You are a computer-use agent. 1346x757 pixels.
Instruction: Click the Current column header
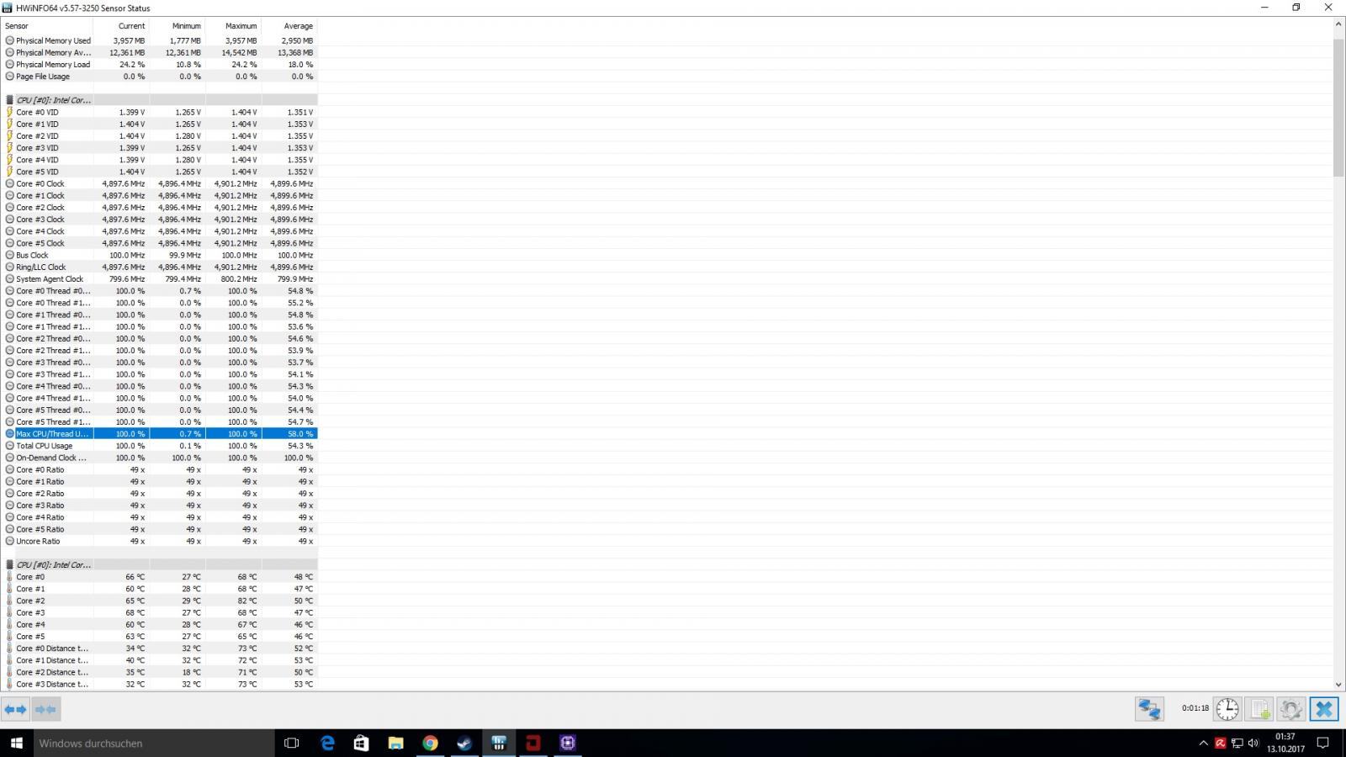[x=121, y=26]
